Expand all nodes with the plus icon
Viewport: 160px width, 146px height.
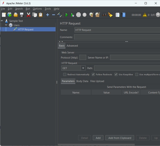pos(47,15)
